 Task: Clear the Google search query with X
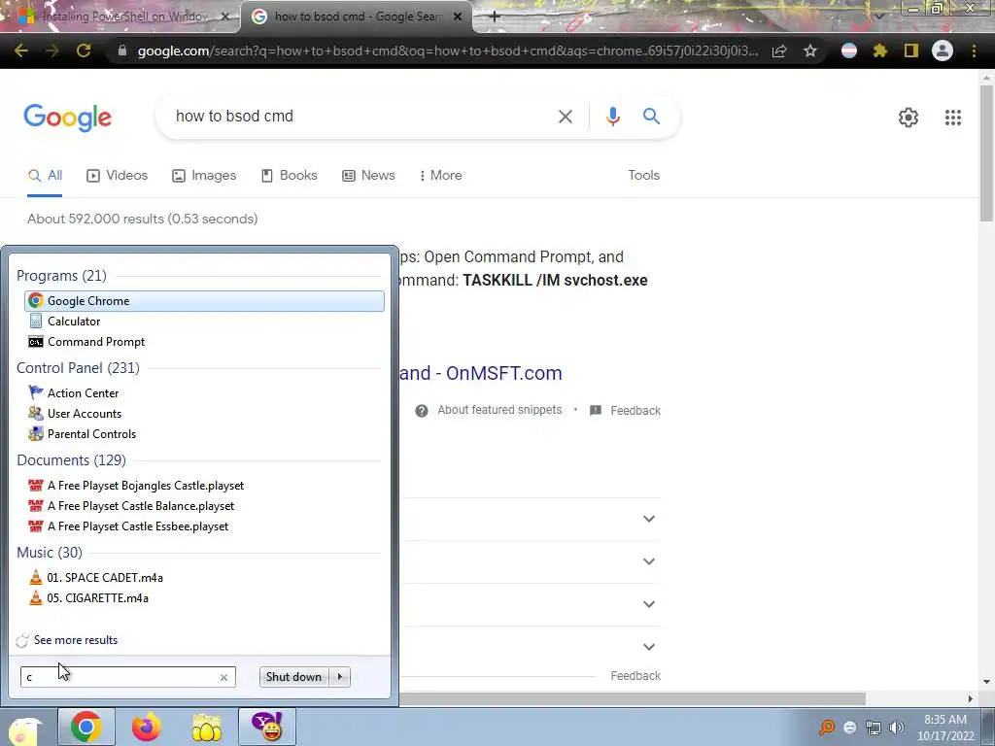click(x=565, y=117)
